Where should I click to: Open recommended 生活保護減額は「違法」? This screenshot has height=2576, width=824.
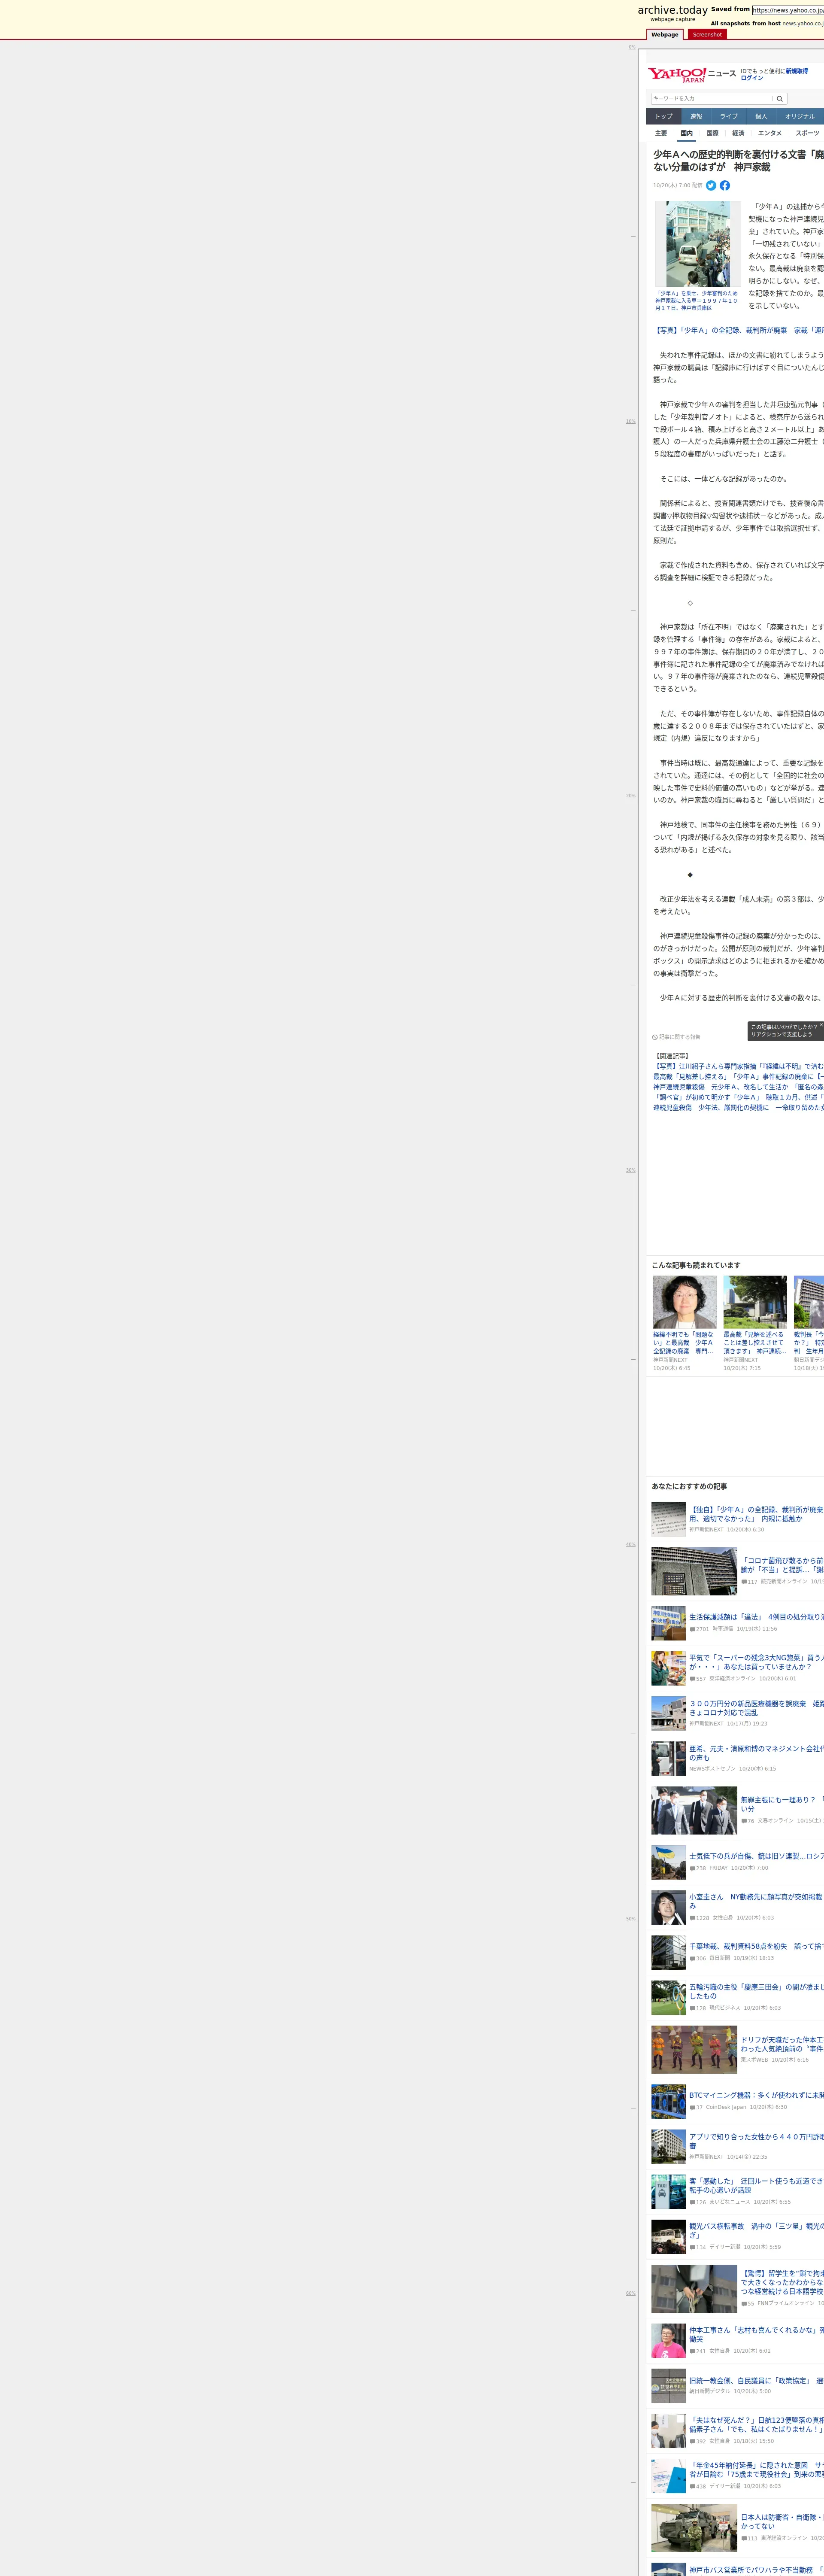[x=756, y=1617]
